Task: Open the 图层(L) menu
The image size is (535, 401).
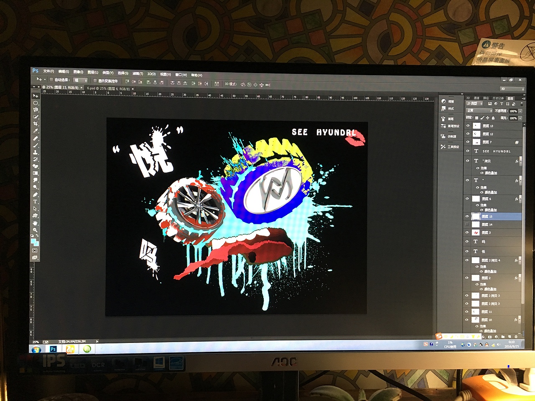Action: pyautogui.click(x=93, y=72)
